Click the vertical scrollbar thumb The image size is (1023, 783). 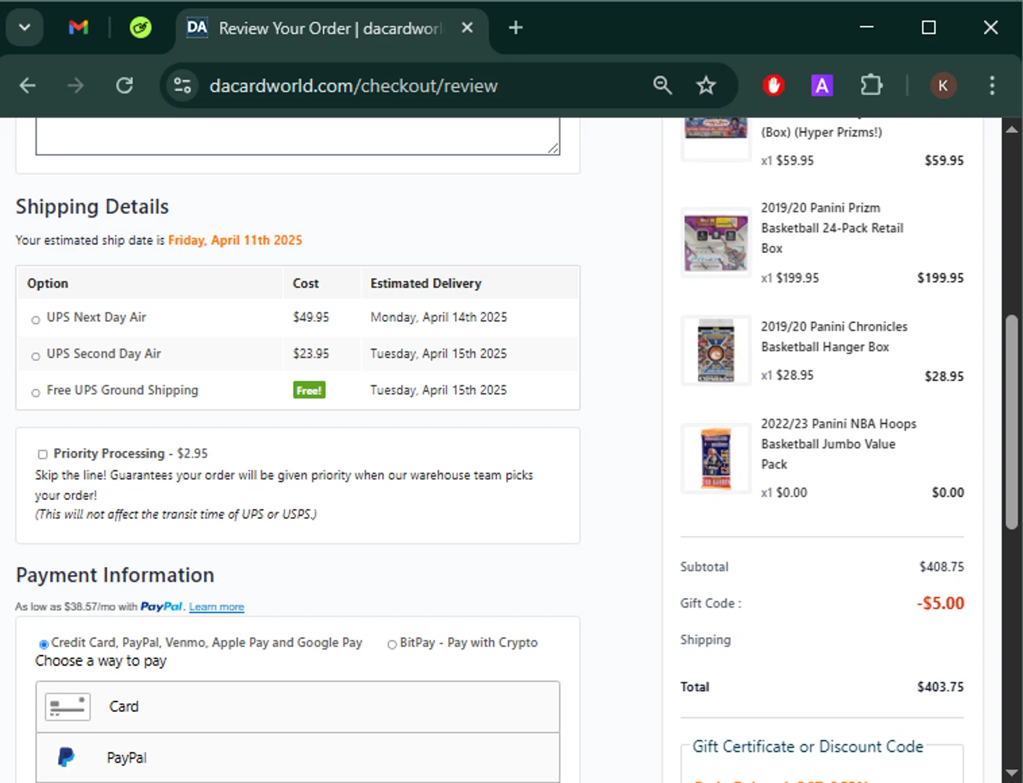click(x=1012, y=422)
